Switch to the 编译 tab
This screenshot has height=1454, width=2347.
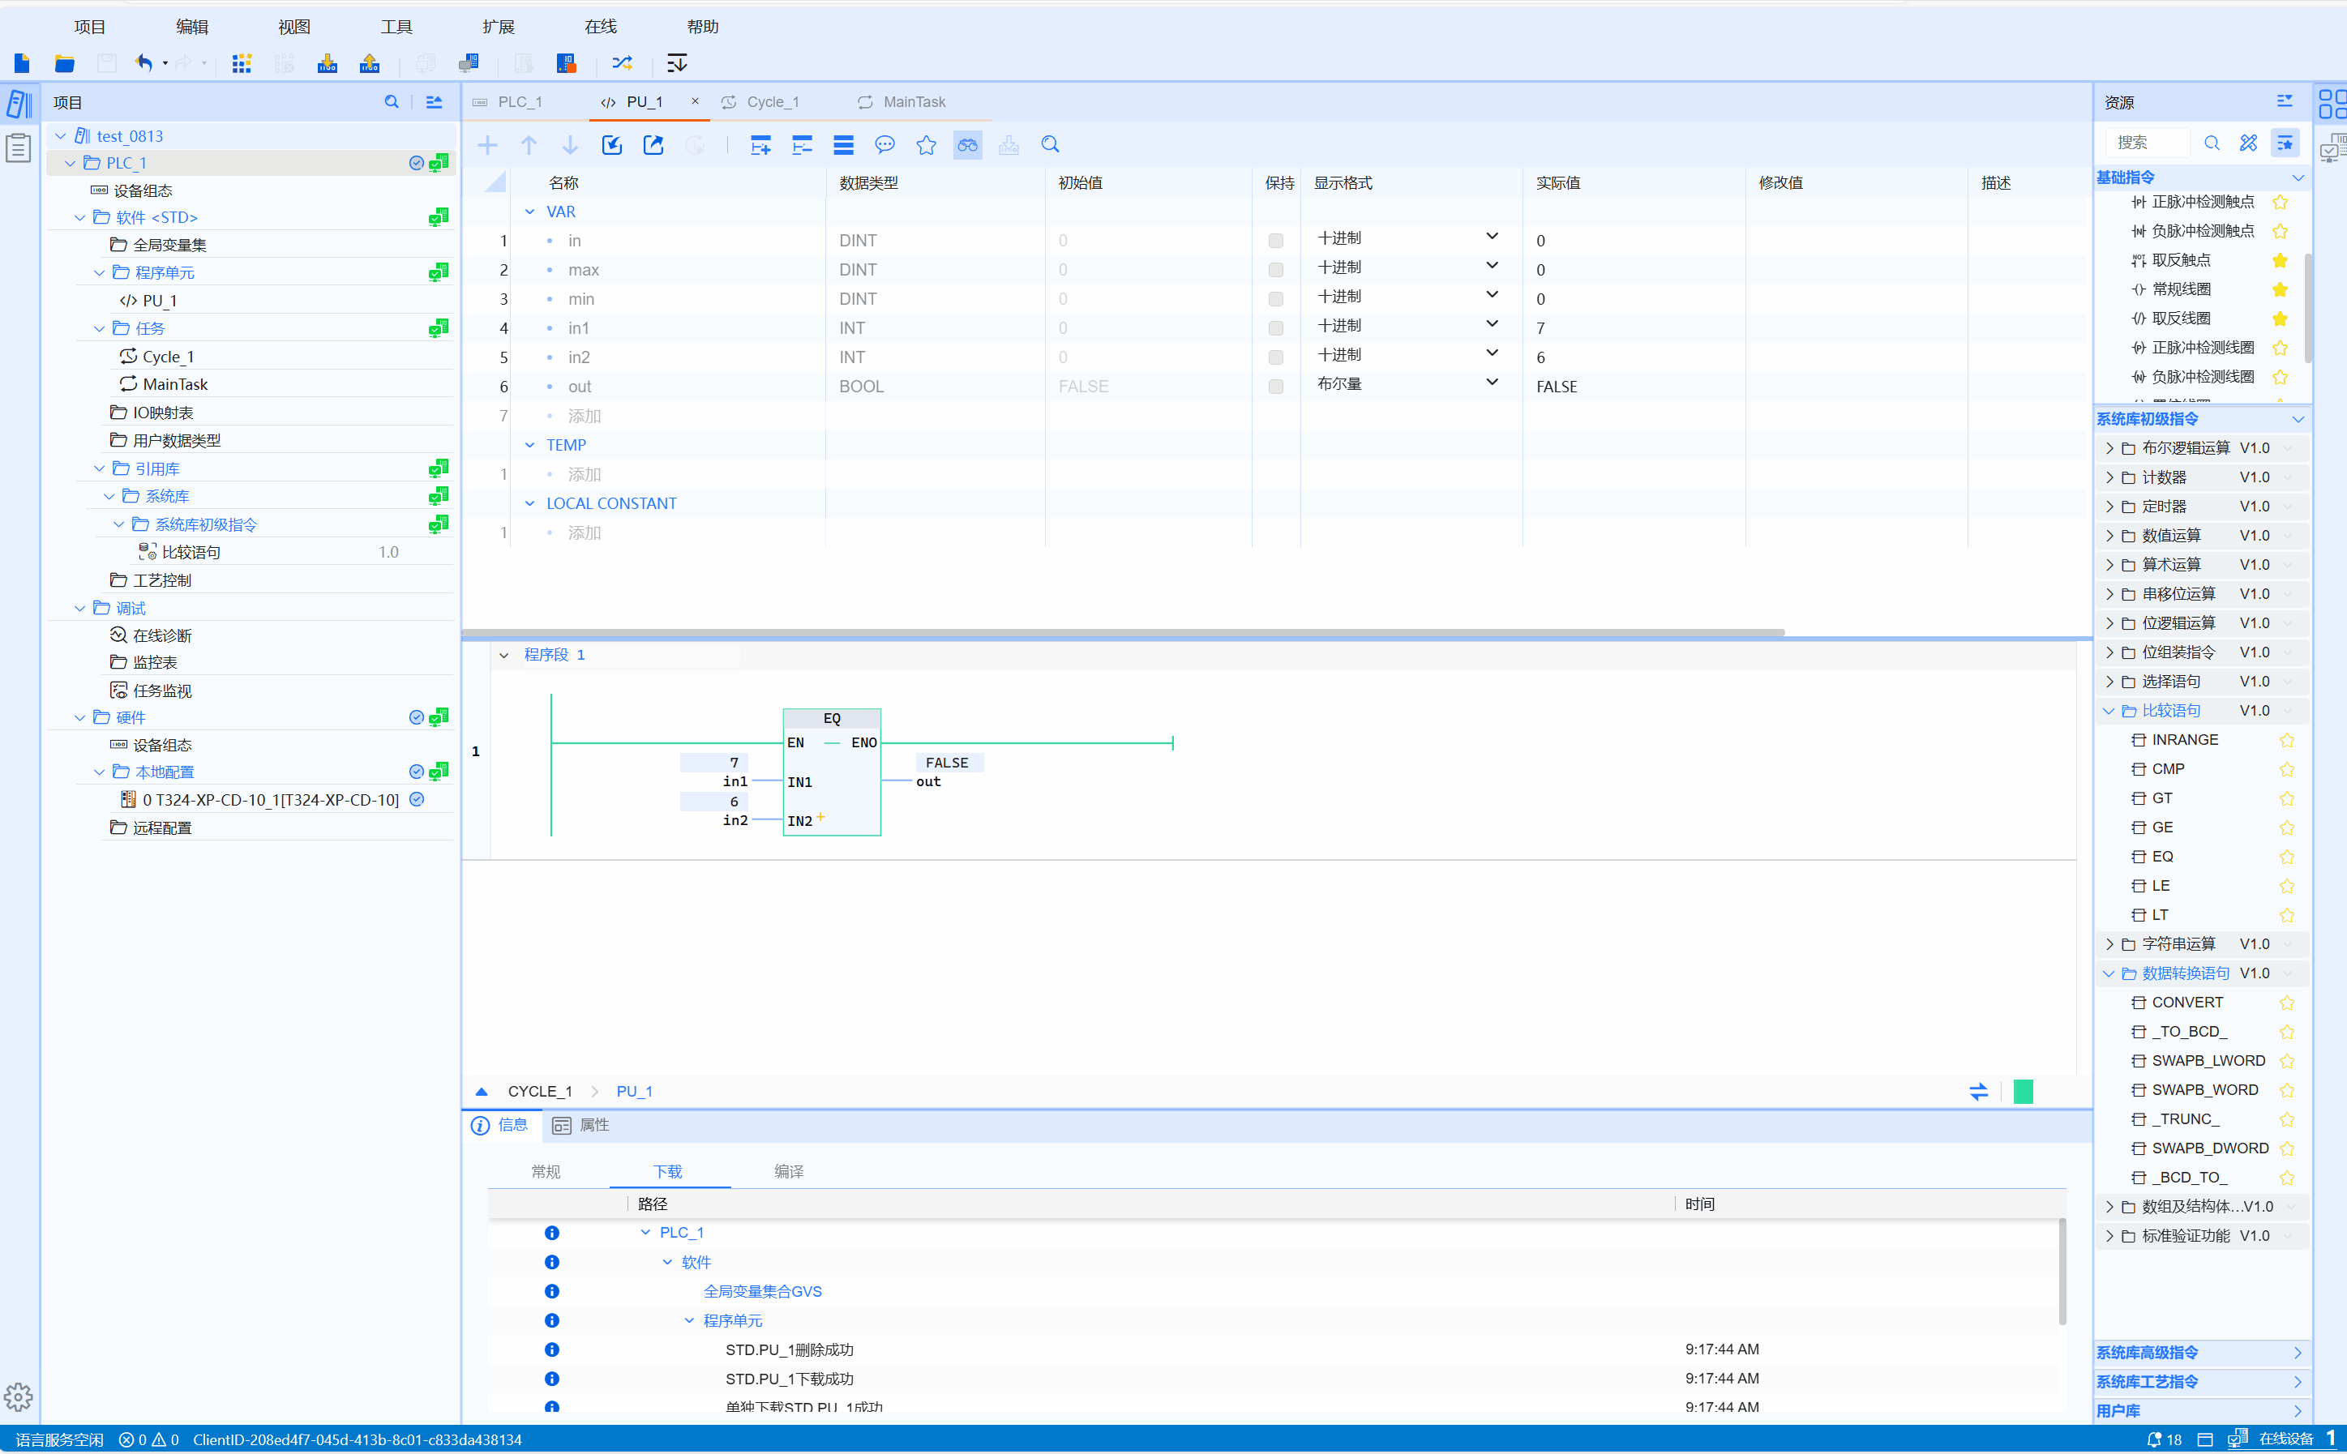click(788, 1171)
